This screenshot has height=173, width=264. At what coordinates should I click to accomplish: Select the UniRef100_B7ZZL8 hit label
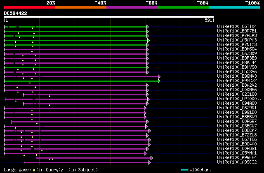tap(237, 135)
